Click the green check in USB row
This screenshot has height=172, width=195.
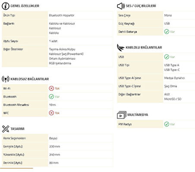(167, 57)
